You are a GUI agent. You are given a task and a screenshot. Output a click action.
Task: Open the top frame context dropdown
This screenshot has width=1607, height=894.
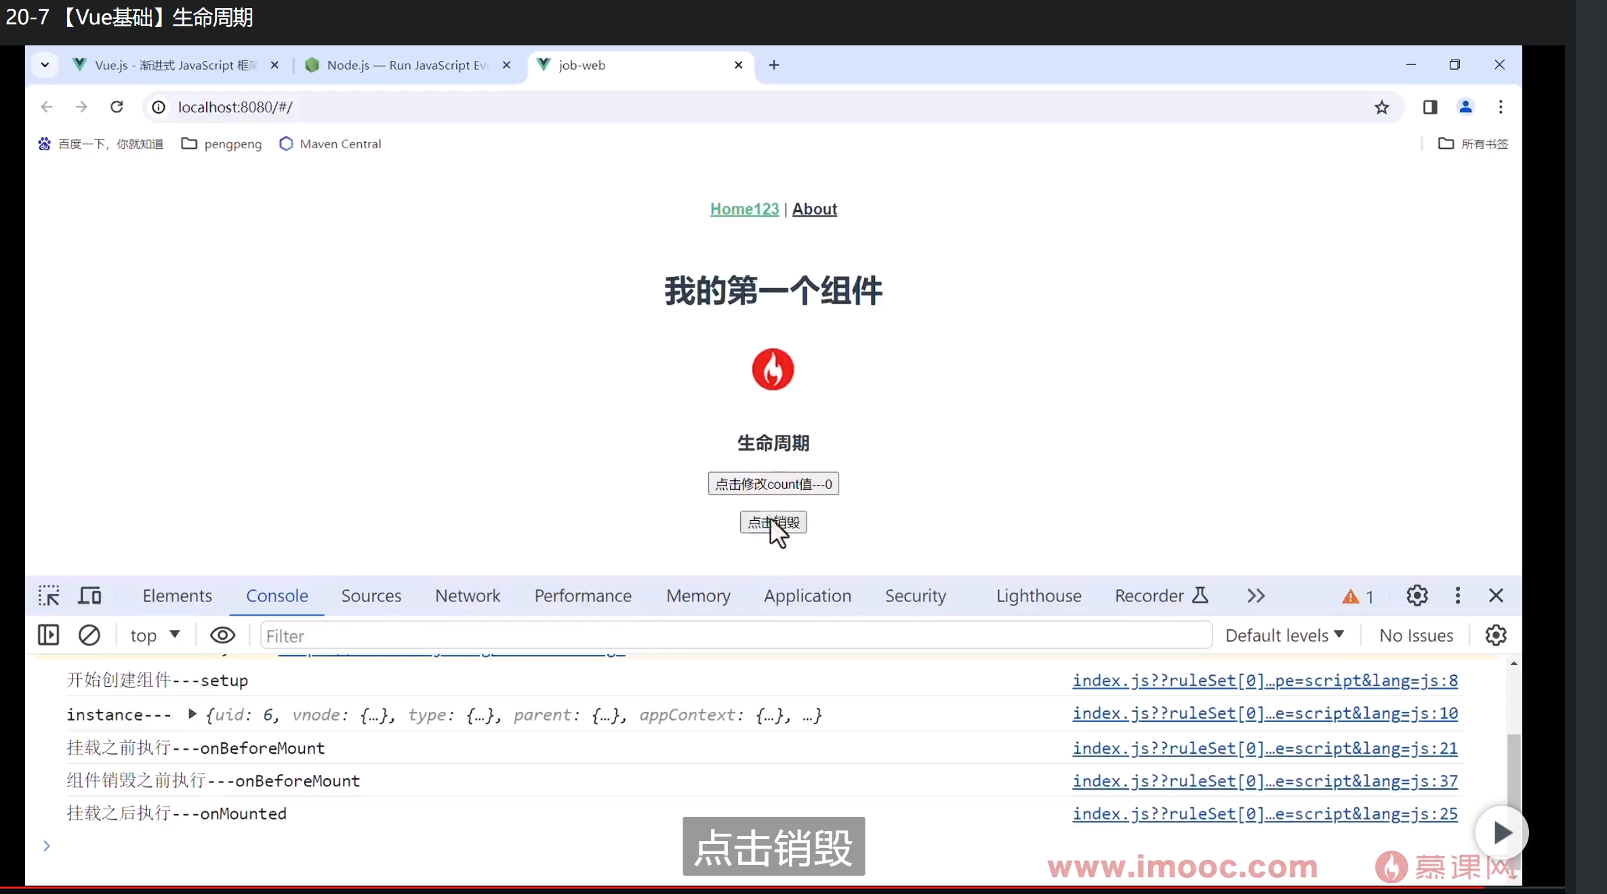click(x=155, y=635)
